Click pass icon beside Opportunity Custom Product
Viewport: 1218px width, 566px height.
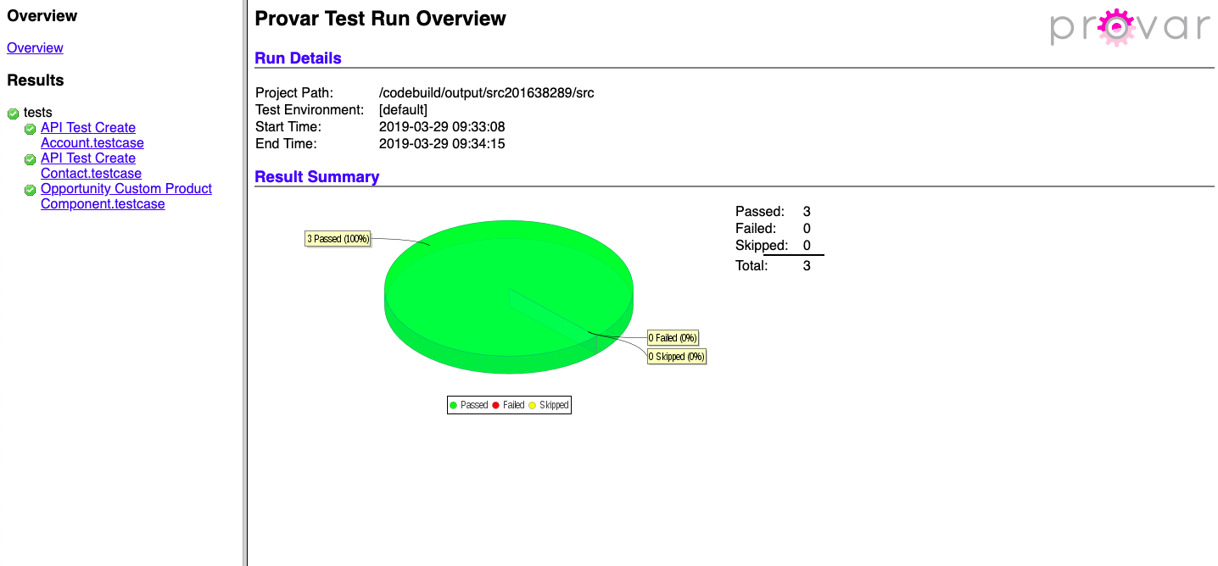(30, 190)
